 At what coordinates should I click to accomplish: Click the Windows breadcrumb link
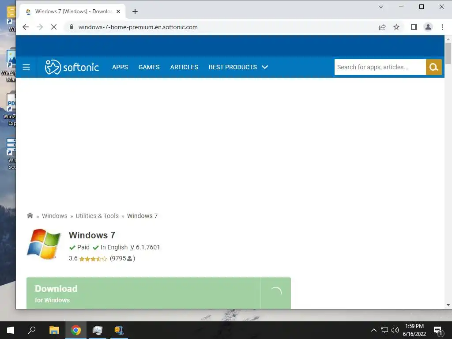[54, 216]
